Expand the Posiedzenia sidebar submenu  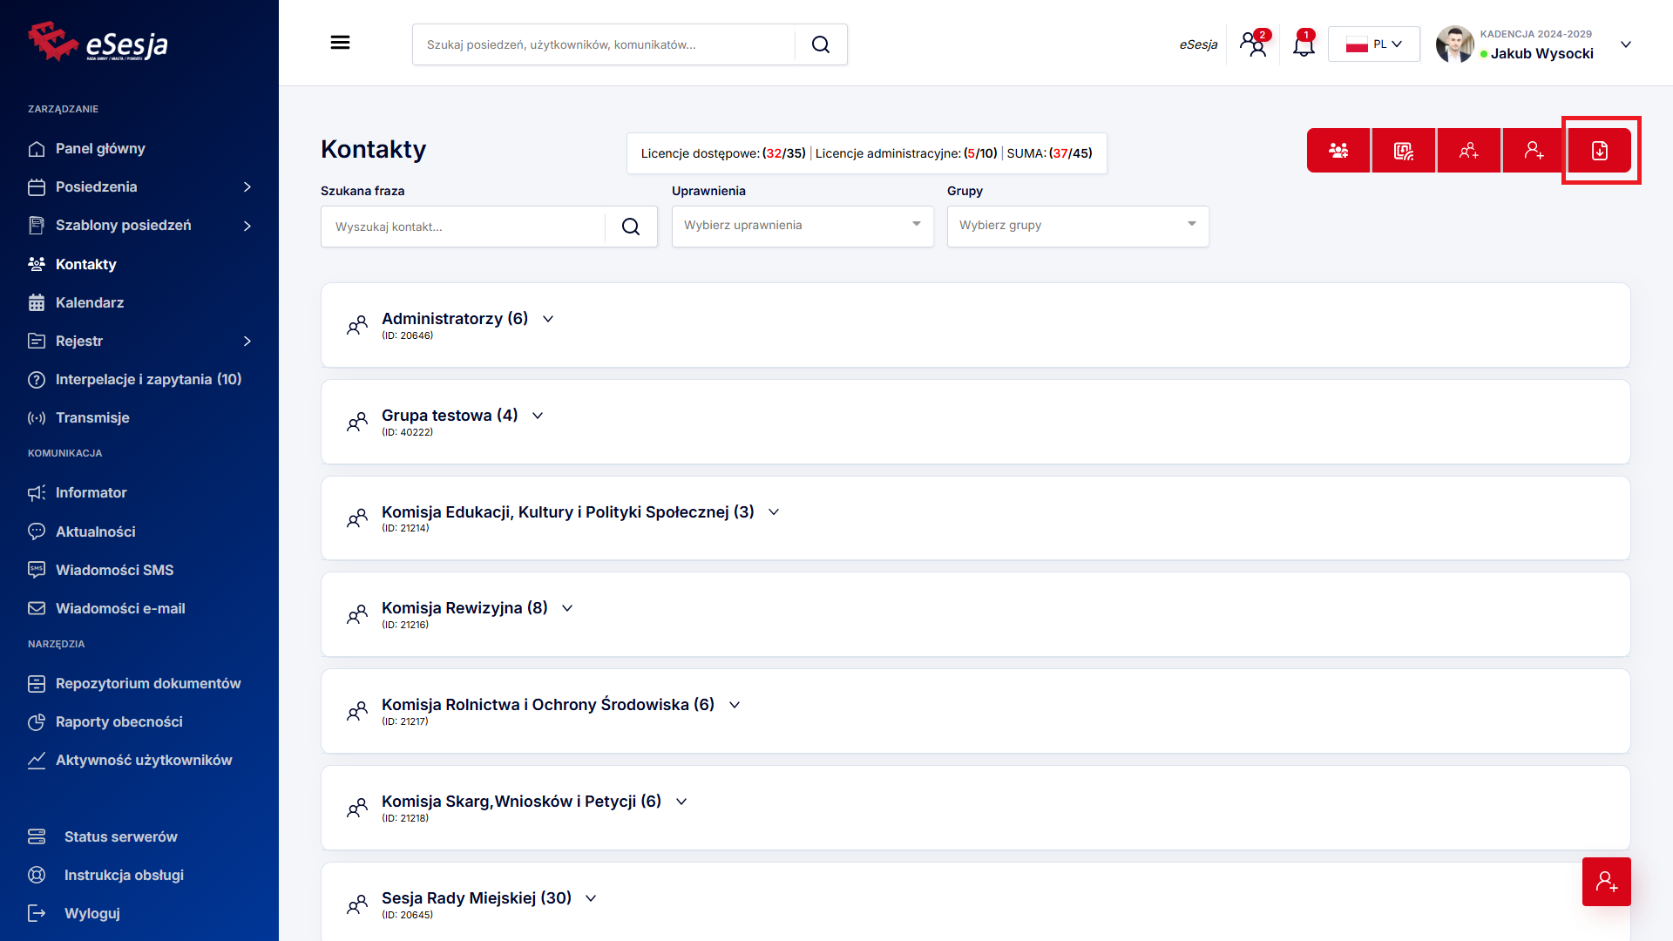pos(247,187)
